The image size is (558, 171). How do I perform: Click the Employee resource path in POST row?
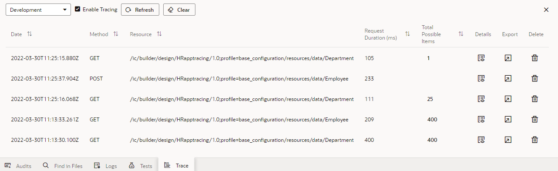pos(239,78)
